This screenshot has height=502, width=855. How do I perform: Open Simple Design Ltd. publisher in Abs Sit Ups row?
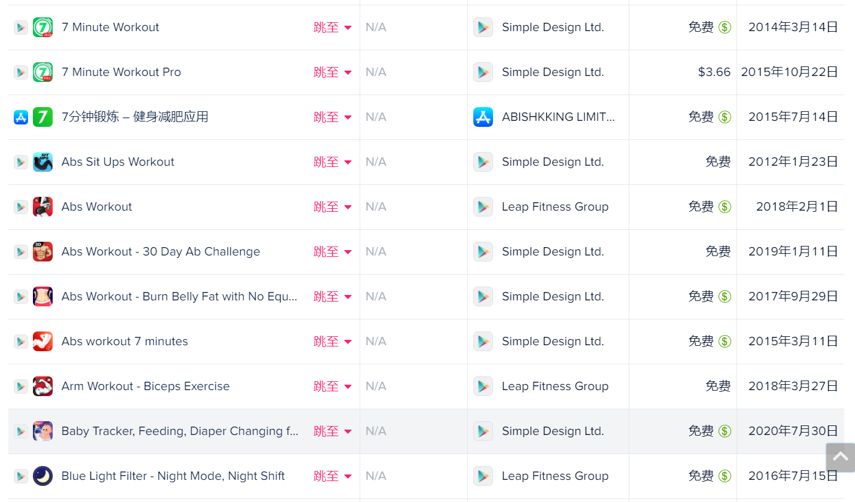pos(552,162)
